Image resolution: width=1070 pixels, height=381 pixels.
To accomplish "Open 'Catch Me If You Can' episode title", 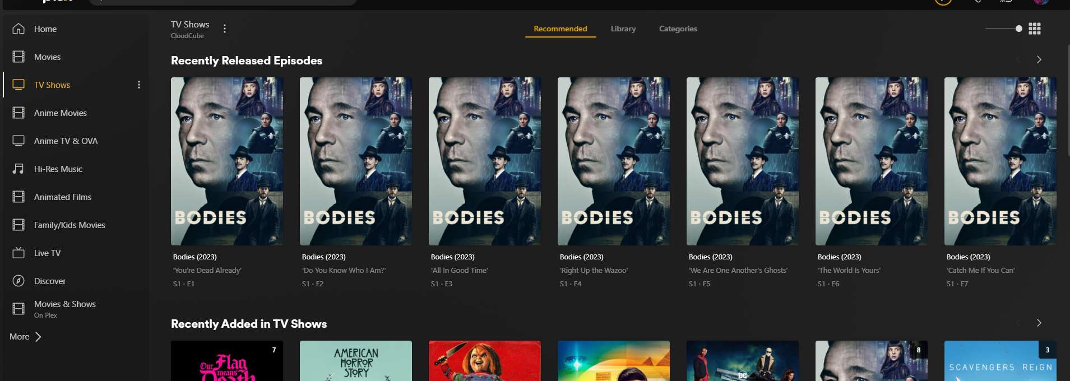I will tap(981, 270).
